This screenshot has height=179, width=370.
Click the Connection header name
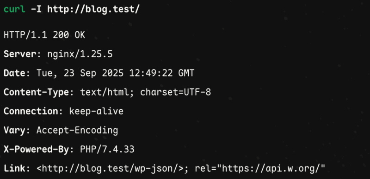coord(31,111)
